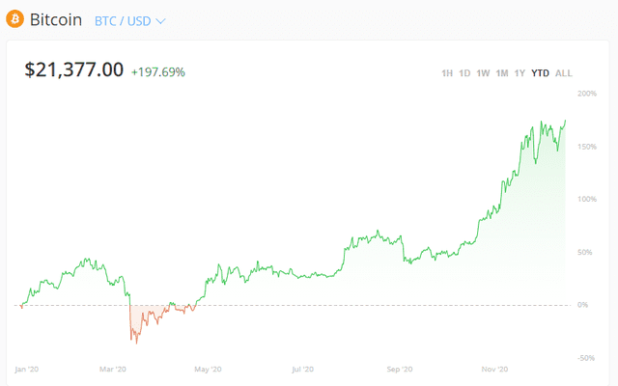Click the Mar '20 axis label

tap(113, 370)
